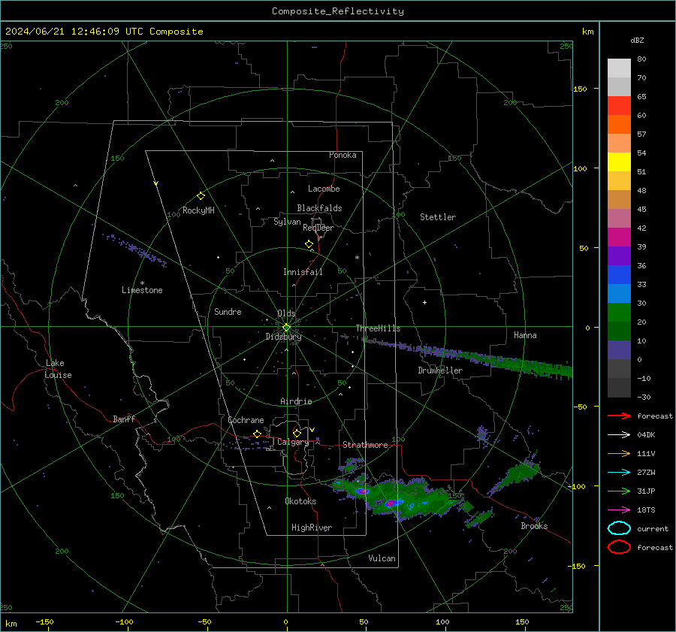The image size is (676, 632).
Task: Click the cyan 27ZW arrow icon
Action: [619, 473]
